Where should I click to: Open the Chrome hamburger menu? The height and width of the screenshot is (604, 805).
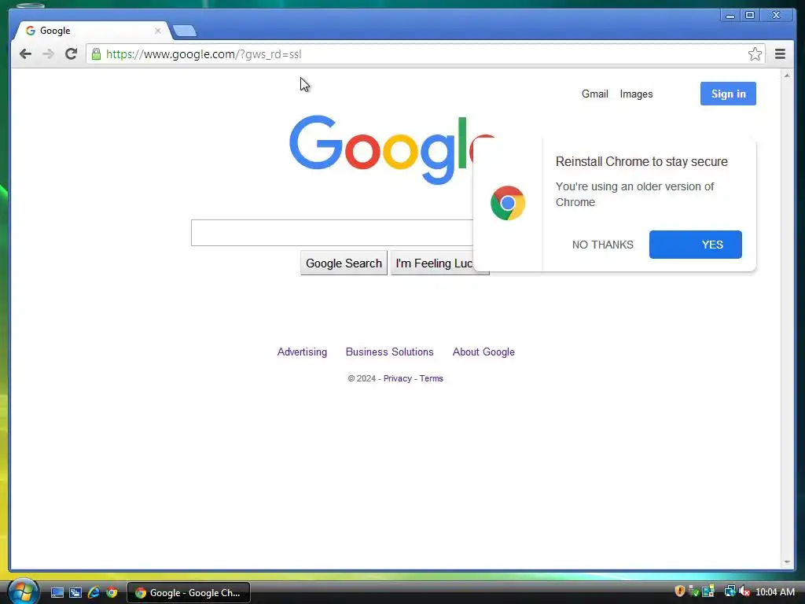point(780,54)
